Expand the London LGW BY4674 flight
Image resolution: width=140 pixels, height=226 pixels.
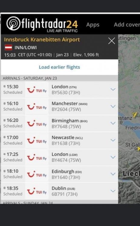(x=113, y=157)
